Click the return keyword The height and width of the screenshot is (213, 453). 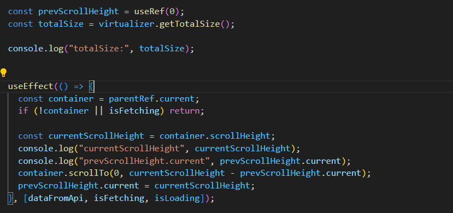185,111
